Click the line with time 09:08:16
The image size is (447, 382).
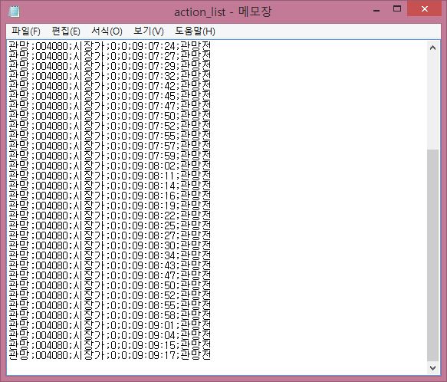(x=110, y=196)
